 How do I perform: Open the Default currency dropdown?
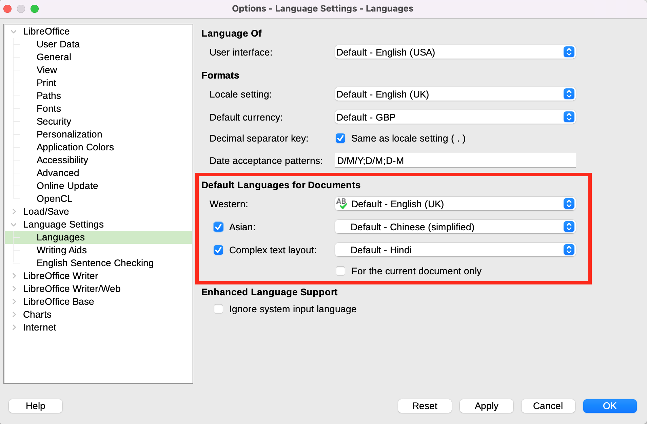tap(455, 117)
